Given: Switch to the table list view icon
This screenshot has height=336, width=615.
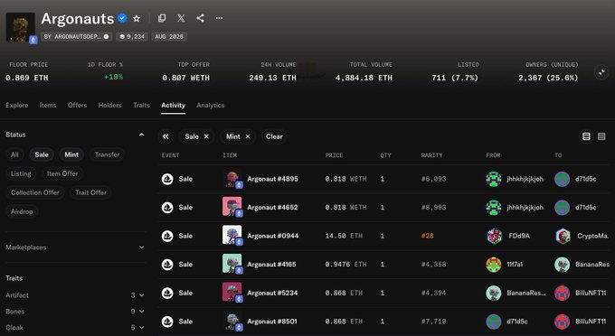Looking at the screenshot, I should 586,136.
